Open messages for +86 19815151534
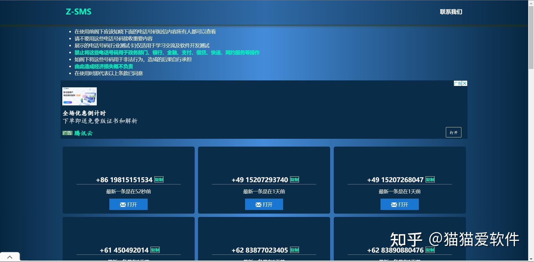Image resolution: width=534 pixels, height=262 pixels. coord(128,204)
